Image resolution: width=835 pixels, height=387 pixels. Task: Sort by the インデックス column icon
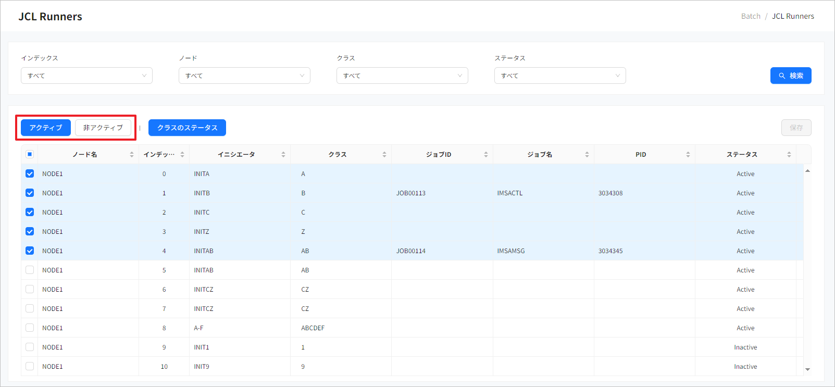pyautogui.click(x=182, y=155)
